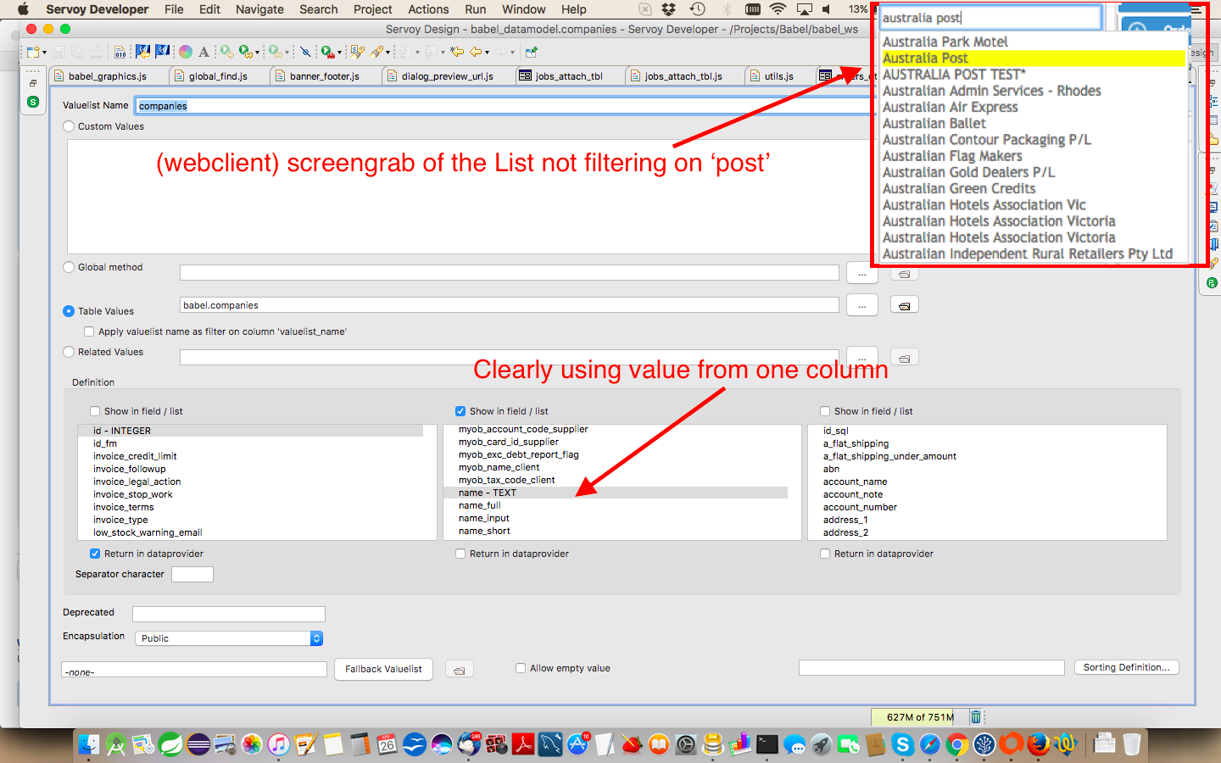1221x763 pixels.
Task: Click the small icon button next to Fallback Valuelist
Action: tap(459, 670)
